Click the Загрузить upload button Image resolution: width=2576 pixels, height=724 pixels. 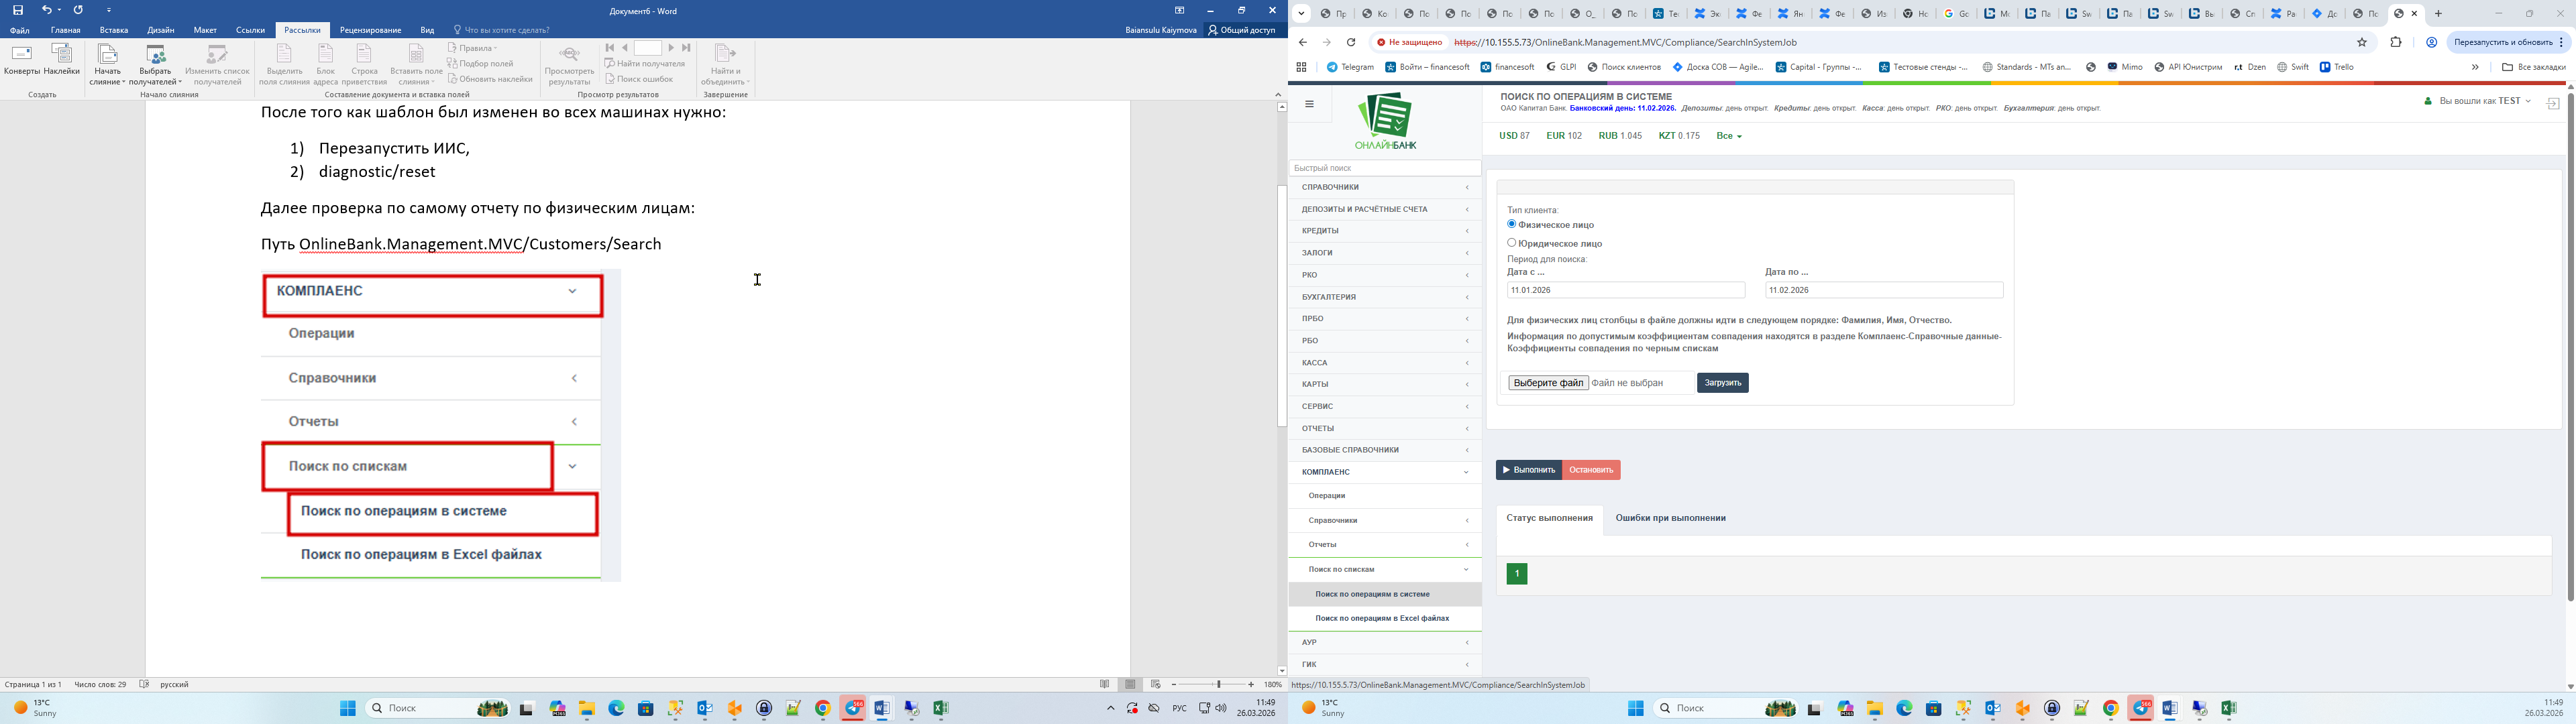click(1722, 383)
